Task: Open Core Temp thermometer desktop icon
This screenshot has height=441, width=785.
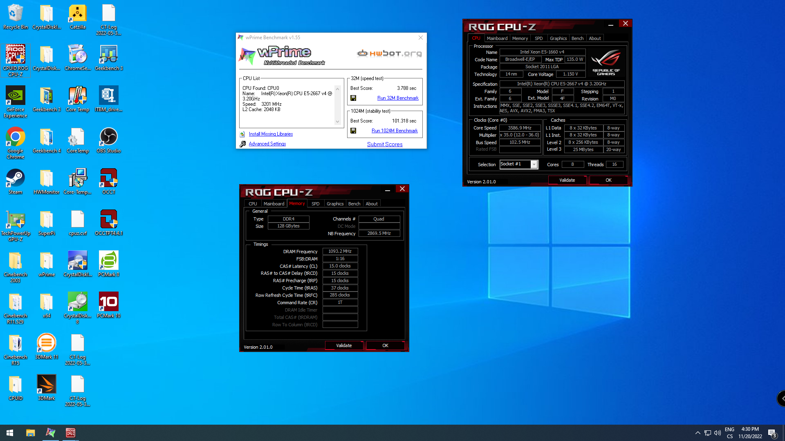Action: 78,99
